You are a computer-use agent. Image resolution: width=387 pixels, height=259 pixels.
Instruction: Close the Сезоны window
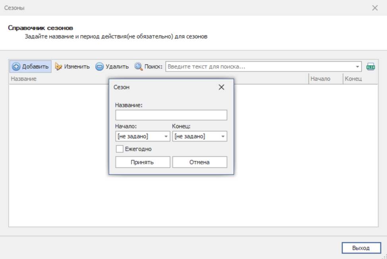(375, 8)
